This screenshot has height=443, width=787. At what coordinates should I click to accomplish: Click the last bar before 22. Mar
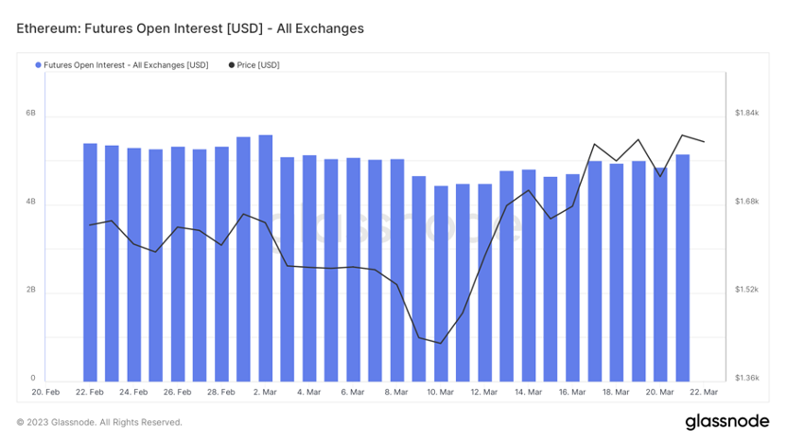(x=682, y=267)
